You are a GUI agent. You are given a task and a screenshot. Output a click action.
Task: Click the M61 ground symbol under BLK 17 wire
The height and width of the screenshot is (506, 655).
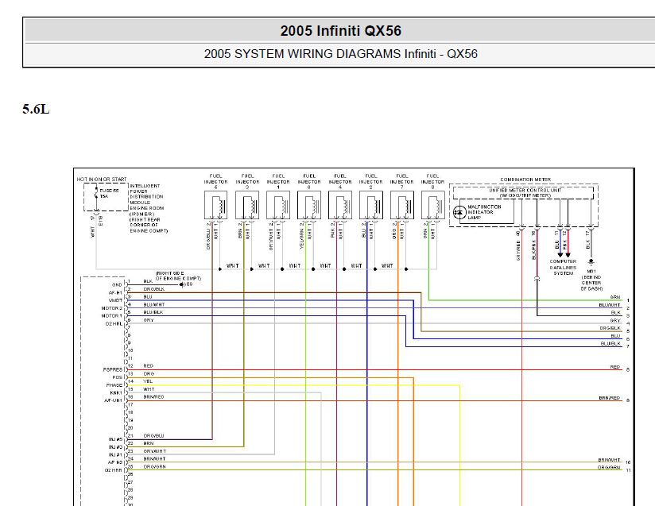point(591,262)
